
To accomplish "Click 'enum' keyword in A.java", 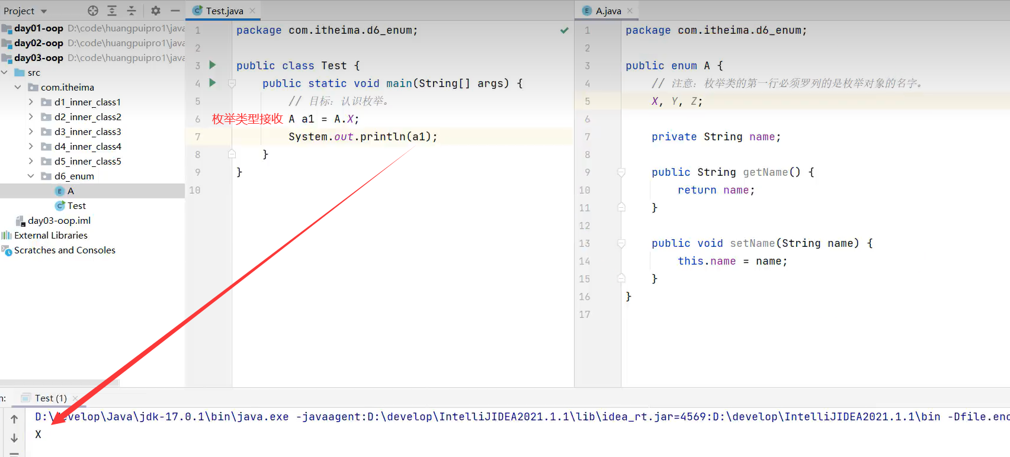I will click(684, 66).
